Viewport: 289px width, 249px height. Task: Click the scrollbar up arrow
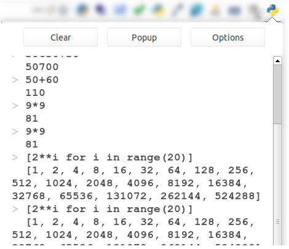pyautogui.click(x=277, y=61)
